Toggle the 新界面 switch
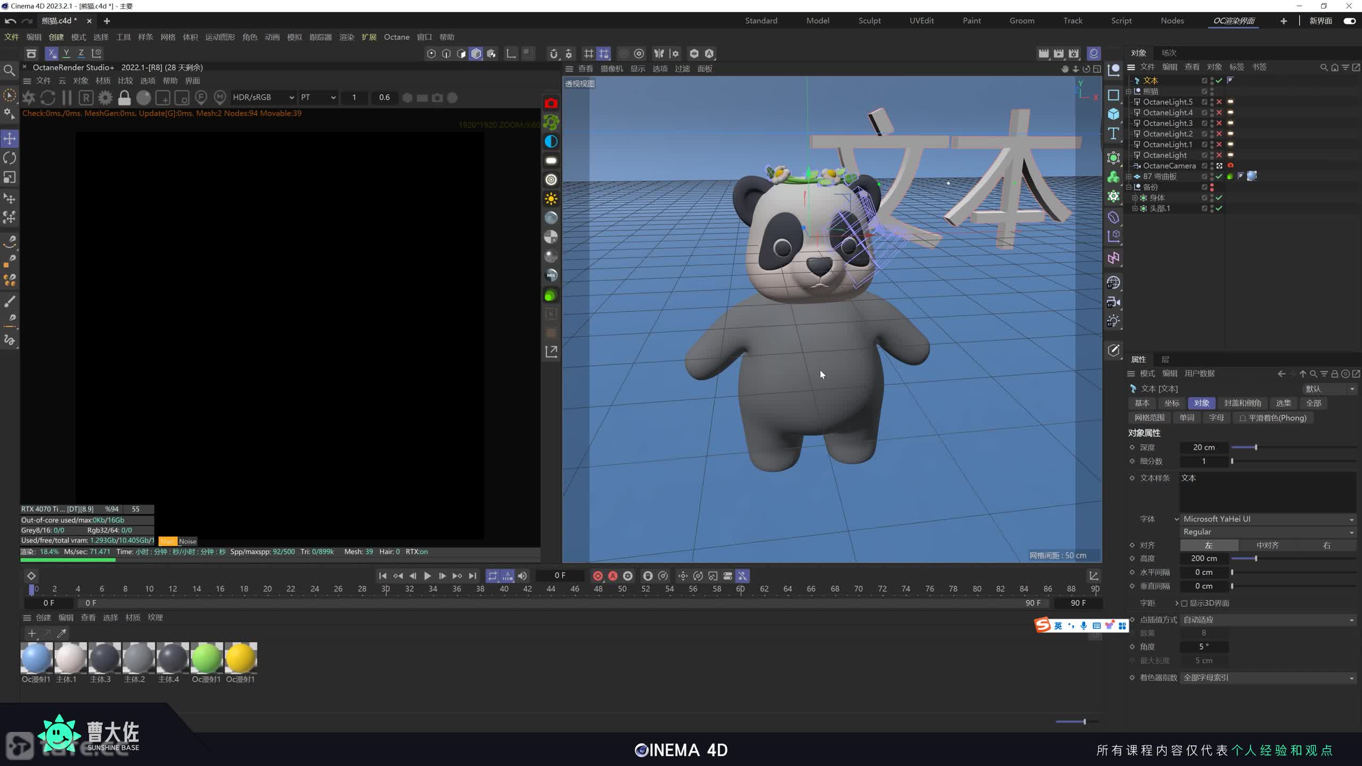 pos(1349,21)
